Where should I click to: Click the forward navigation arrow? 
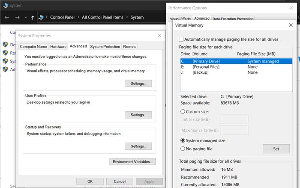click(17, 18)
